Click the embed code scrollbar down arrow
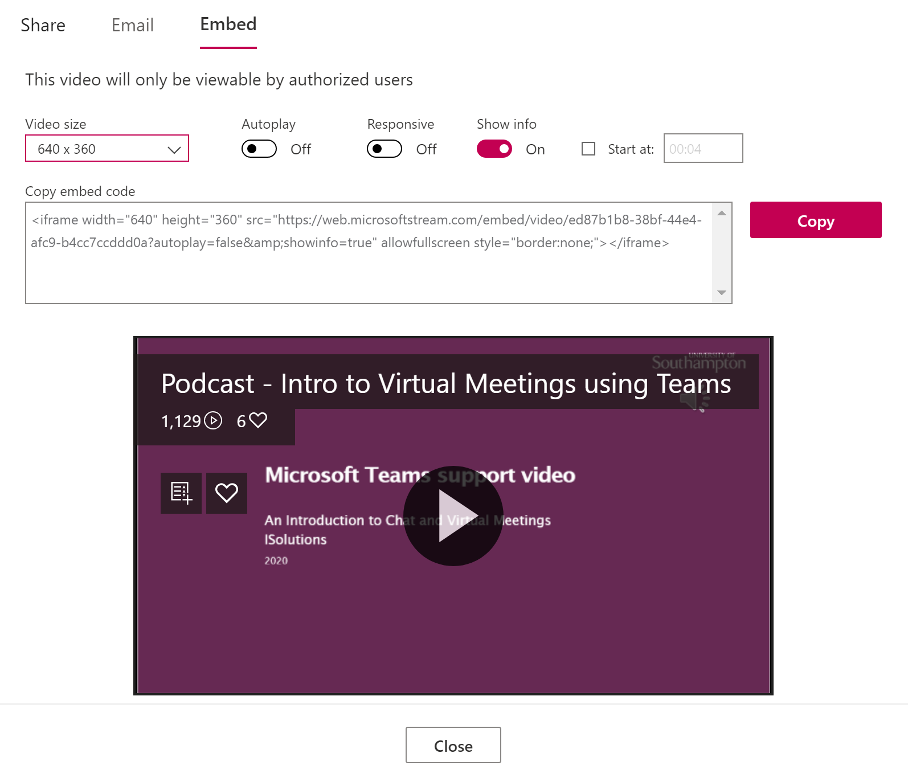Viewport: 908px width, 782px height. click(x=722, y=293)
